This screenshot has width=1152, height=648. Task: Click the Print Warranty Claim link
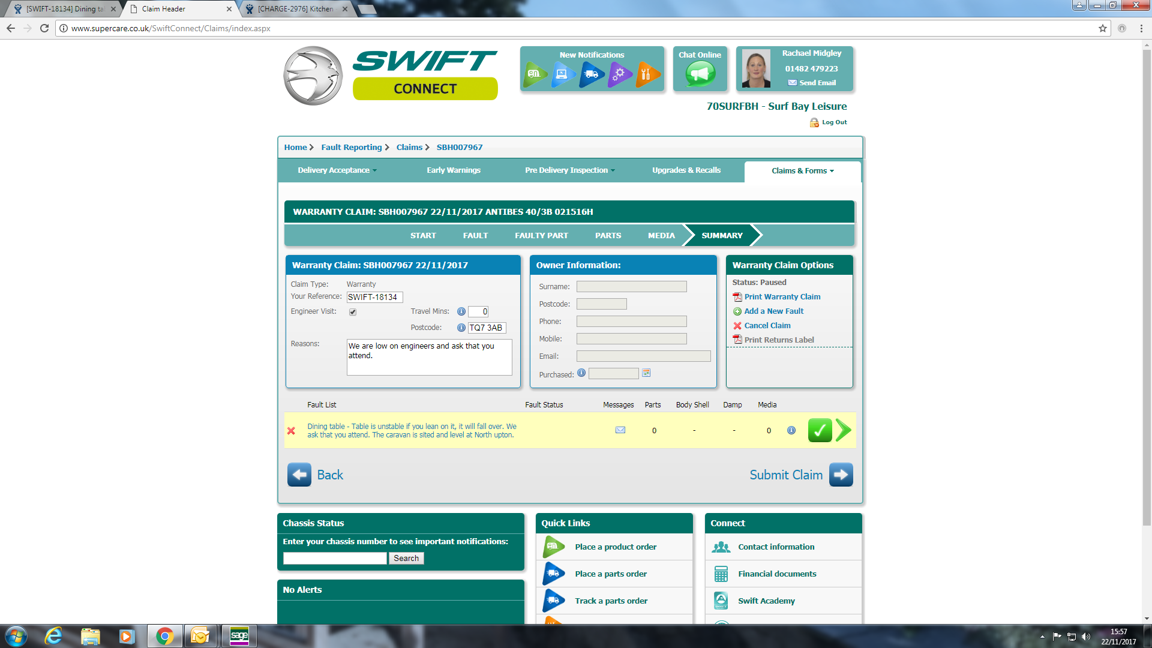point(782,297)
